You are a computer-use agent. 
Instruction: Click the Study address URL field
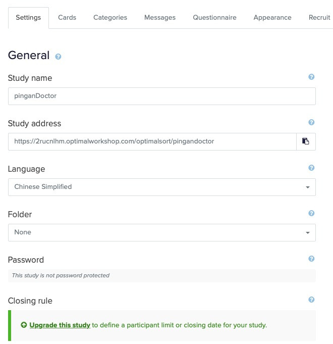click(x=152, y=141)
